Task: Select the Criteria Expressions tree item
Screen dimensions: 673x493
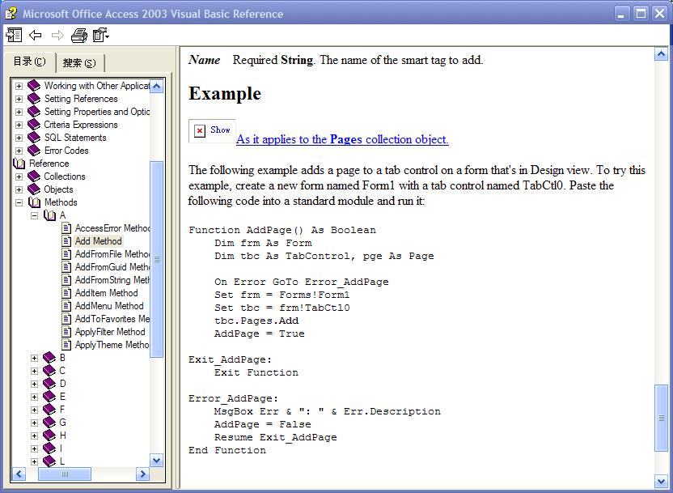Action: pos(81,125)
